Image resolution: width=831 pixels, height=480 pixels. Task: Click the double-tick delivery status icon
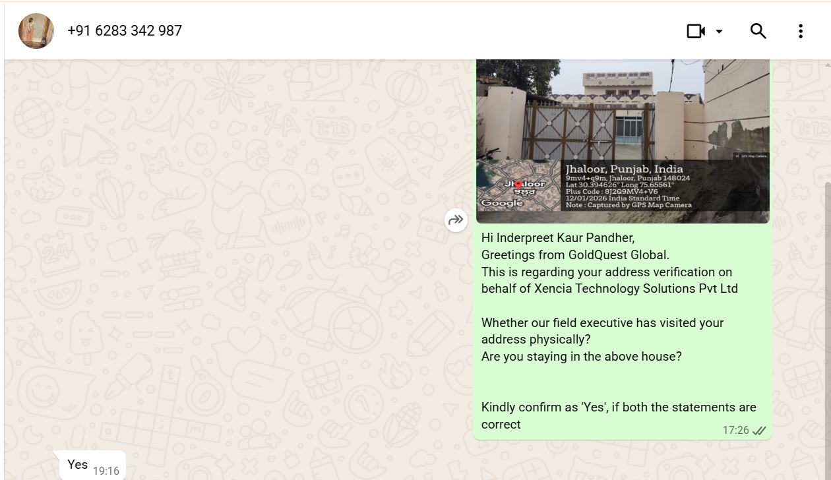coord(759,431)
